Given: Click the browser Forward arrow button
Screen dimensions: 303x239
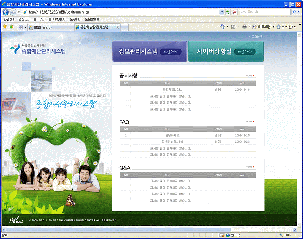Looking at the screenshot, I should click(13, 12).
